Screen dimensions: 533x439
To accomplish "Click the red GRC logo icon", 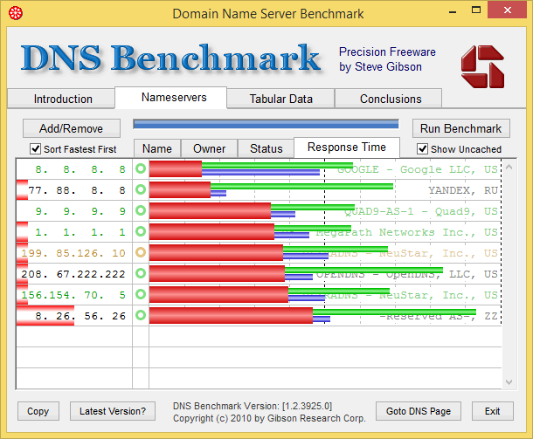I will [482, 66].
